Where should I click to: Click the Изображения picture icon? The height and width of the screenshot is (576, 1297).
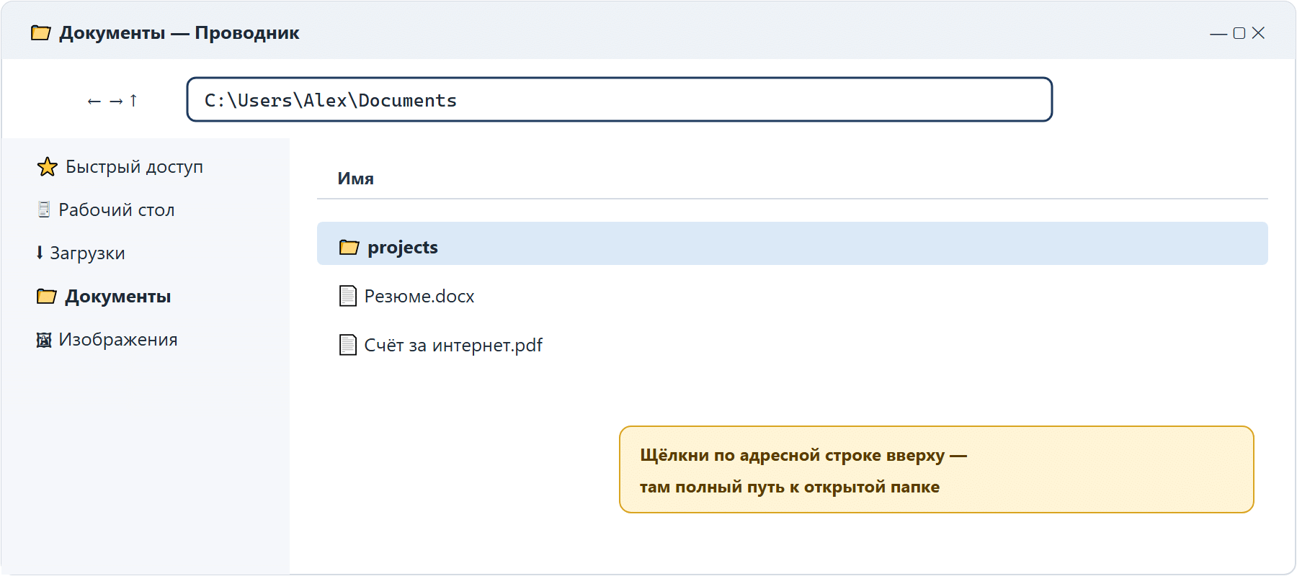click(44, 340)
